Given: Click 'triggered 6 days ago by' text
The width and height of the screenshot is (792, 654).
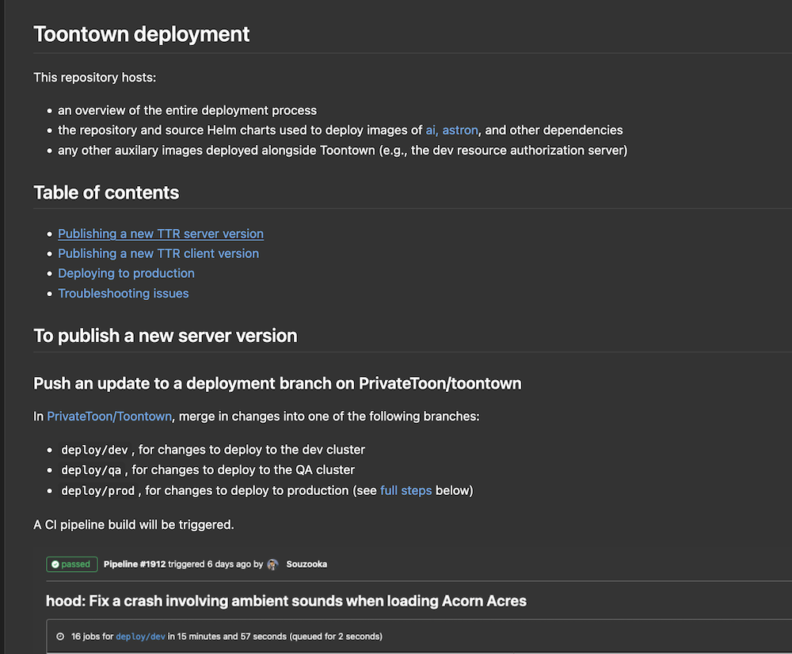Looking at the screenshot, I should click(x=215, y=564).
